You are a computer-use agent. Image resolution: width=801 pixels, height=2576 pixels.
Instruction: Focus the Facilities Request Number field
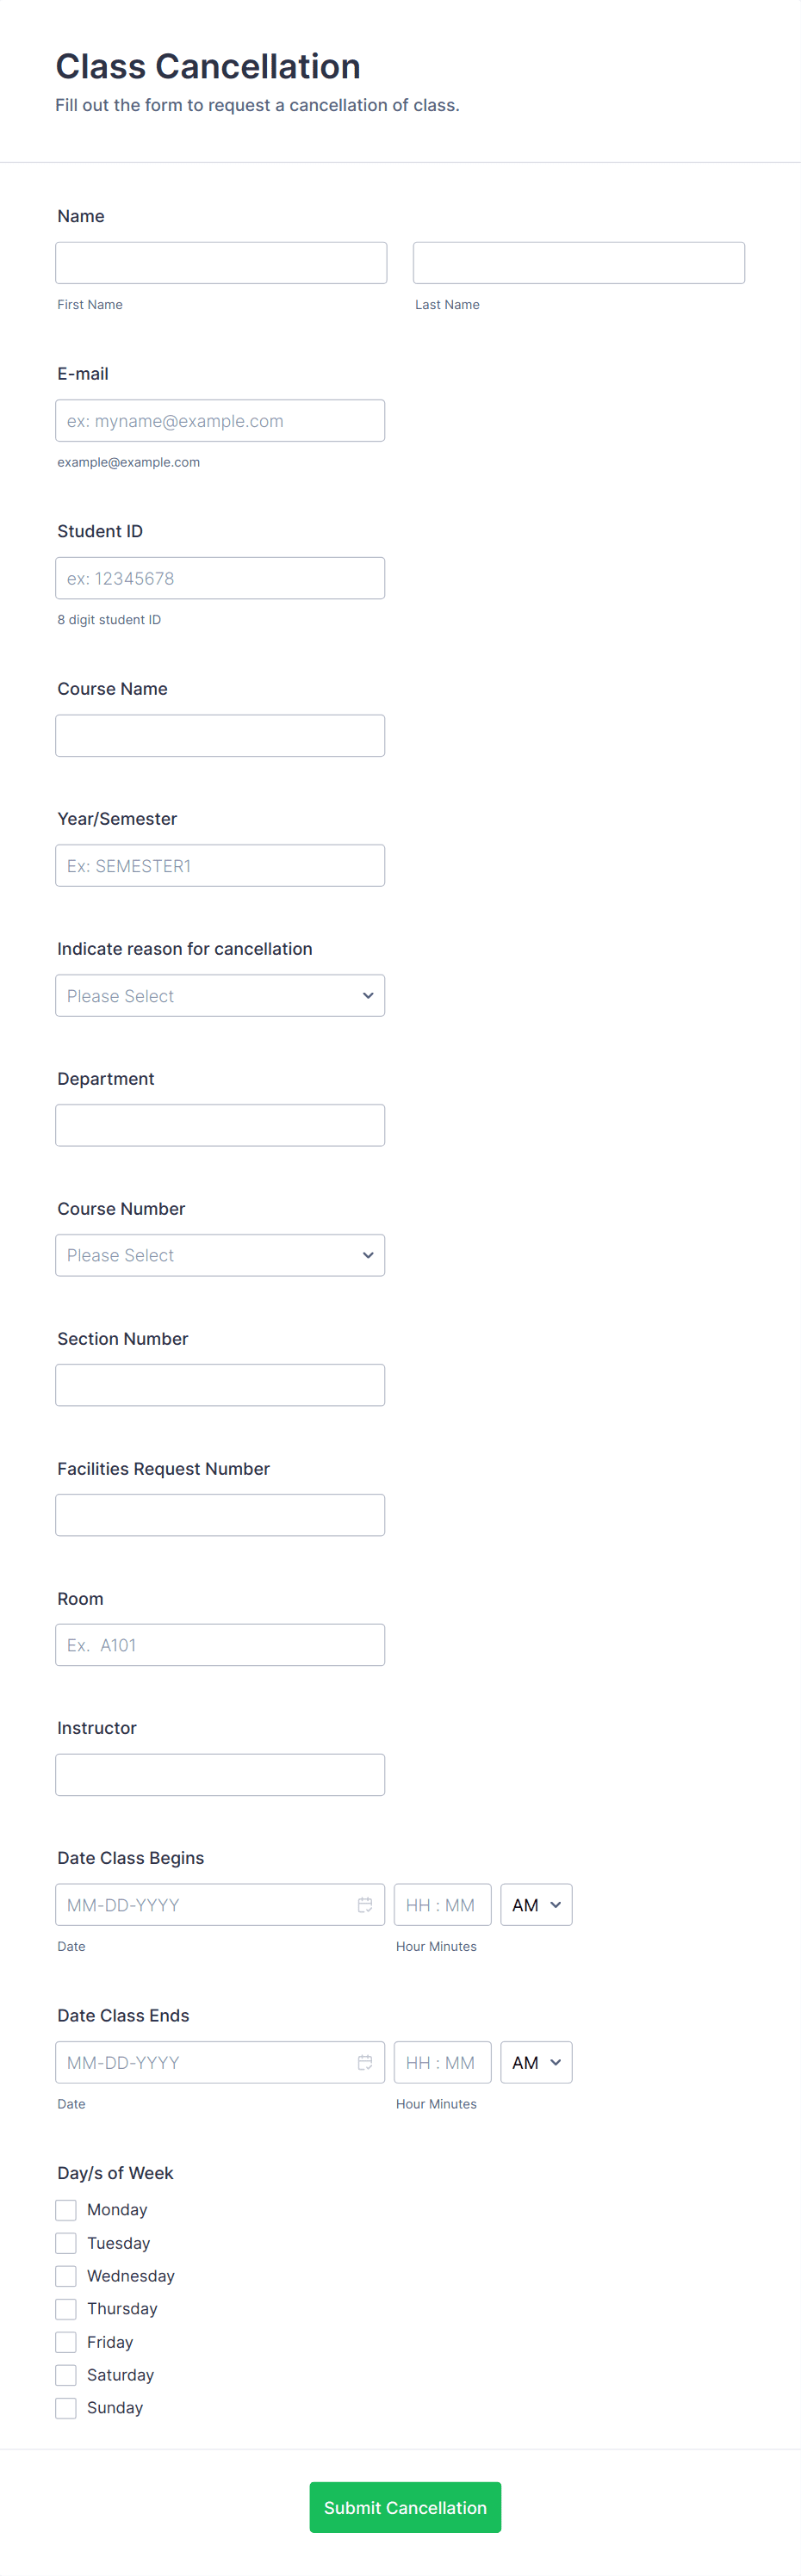220,1515
